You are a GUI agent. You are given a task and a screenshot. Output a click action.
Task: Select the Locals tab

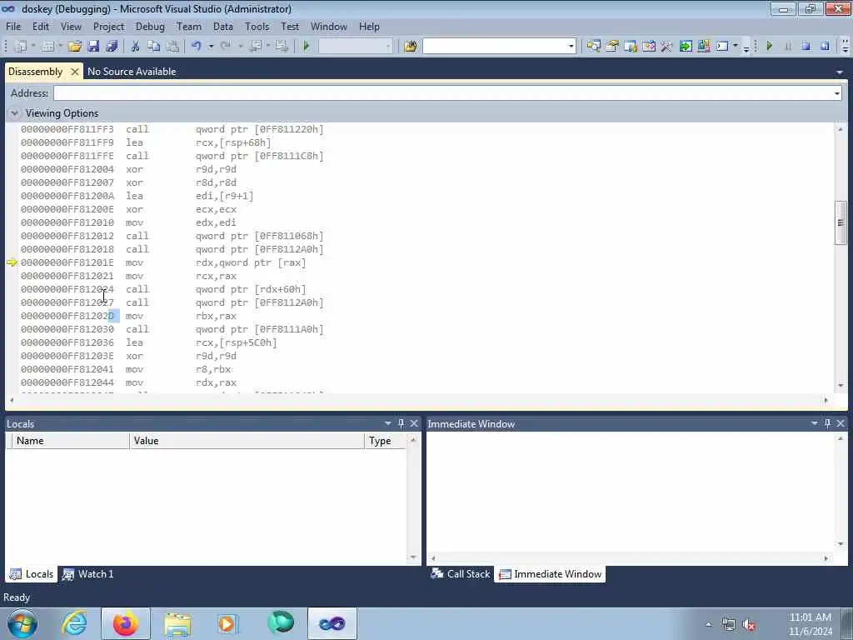coord(32,573)
